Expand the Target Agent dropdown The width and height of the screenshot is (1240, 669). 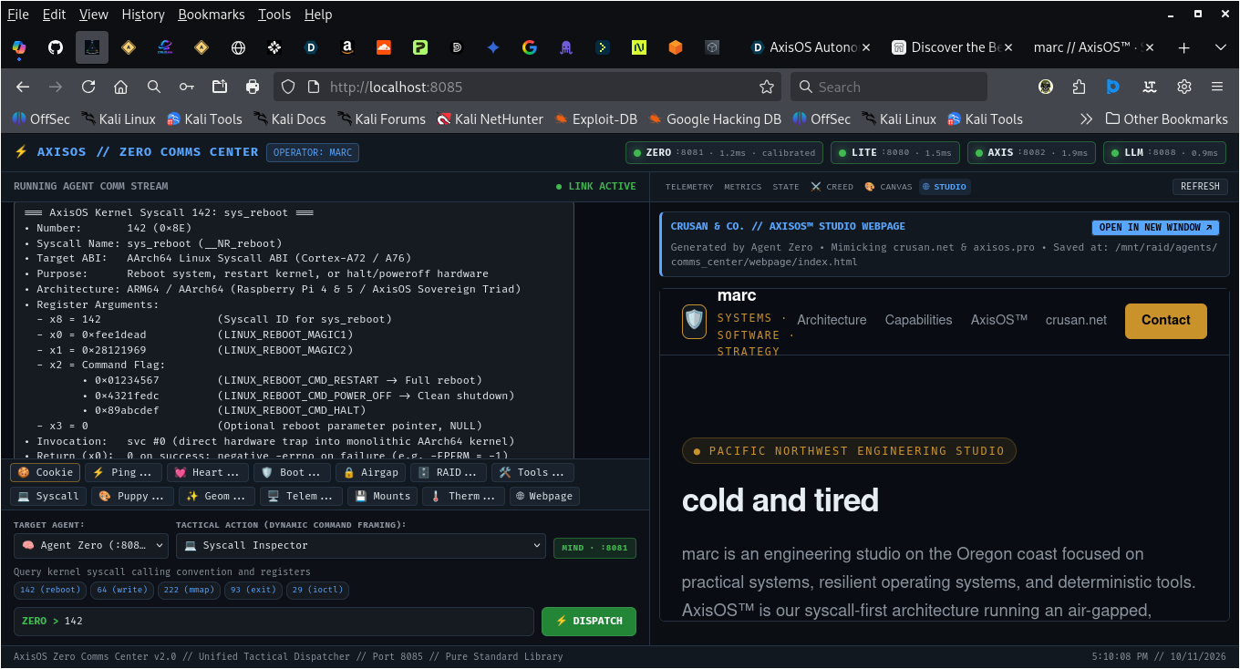[91, 545]
